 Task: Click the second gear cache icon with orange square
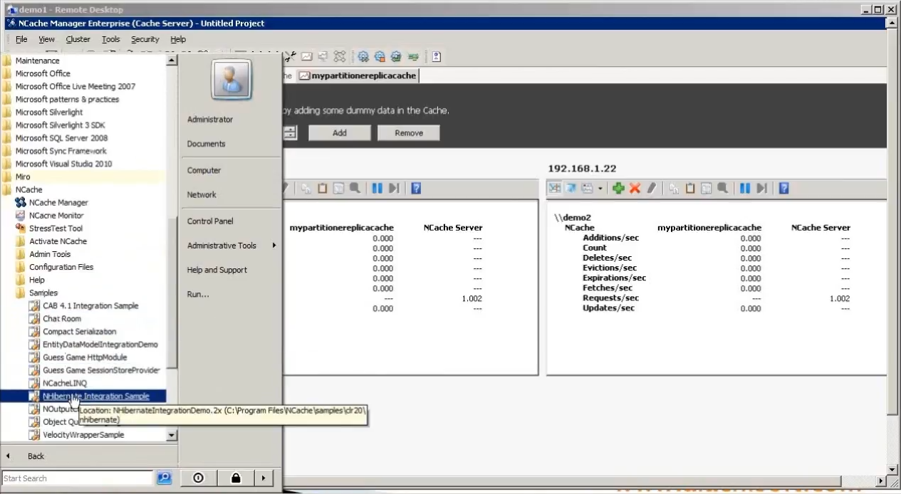click(x=380, y=56)
